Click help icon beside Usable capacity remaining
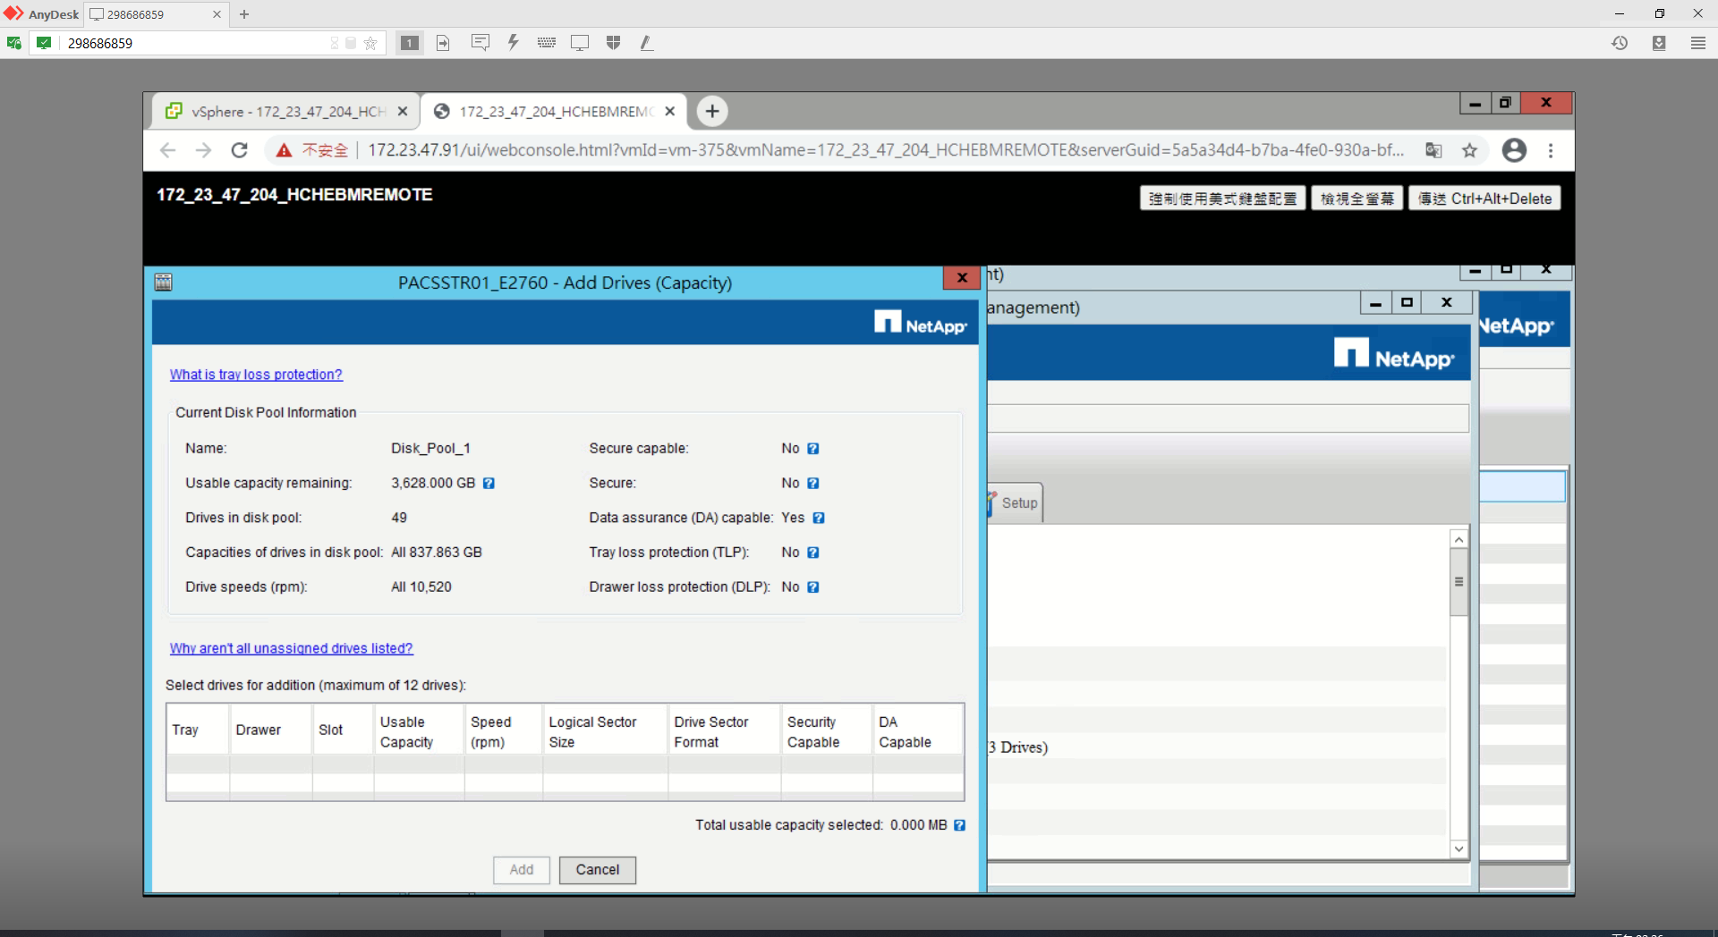 [489, 484]
